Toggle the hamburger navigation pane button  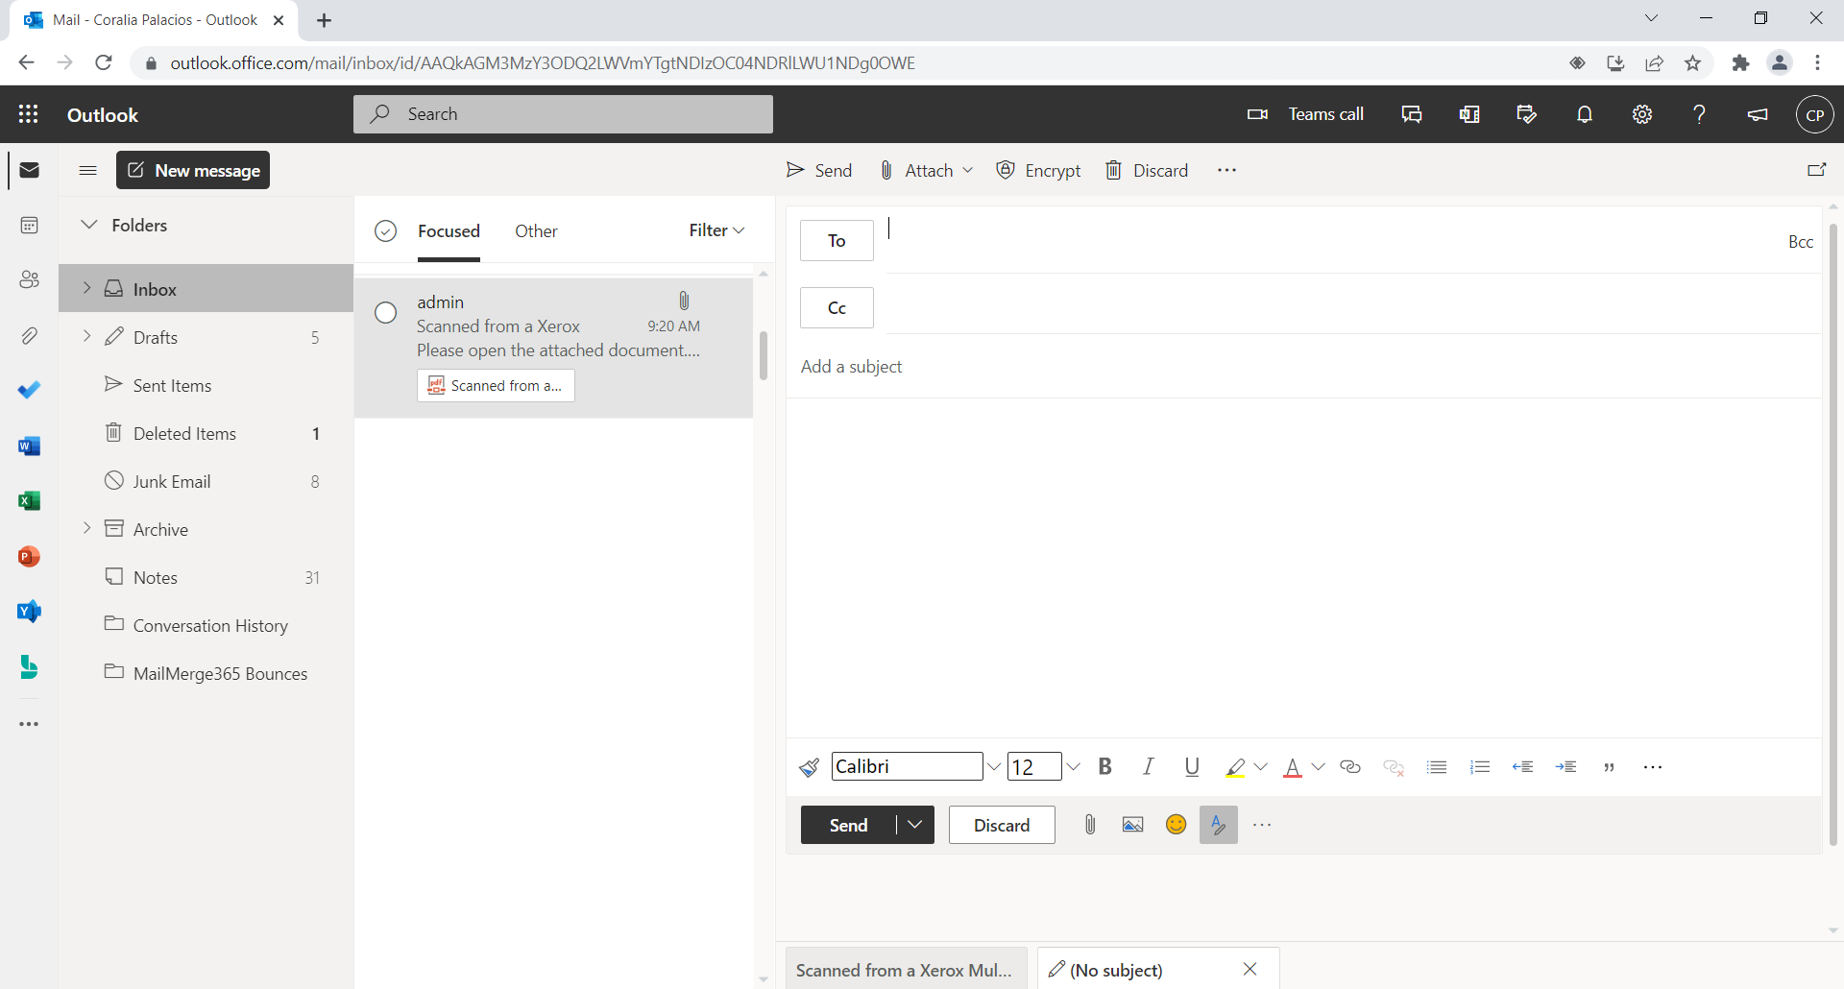(88, 170)
